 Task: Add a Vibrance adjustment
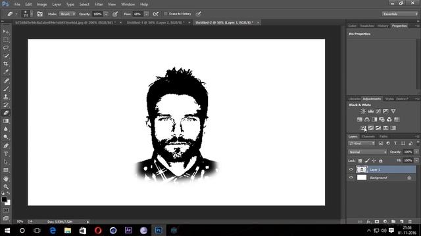[x=393, y=111]
